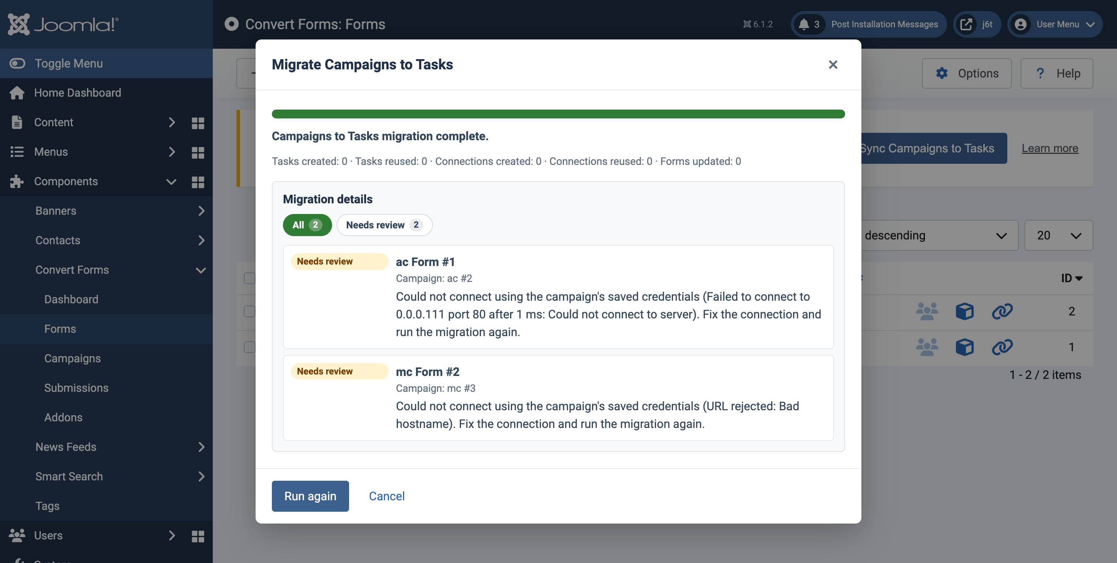Click the Components puzzle icon

[17, 181]
